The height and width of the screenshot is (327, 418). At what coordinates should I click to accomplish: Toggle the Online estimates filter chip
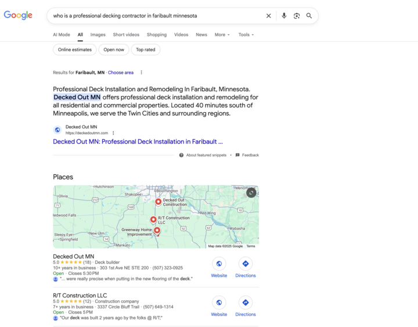75,49
